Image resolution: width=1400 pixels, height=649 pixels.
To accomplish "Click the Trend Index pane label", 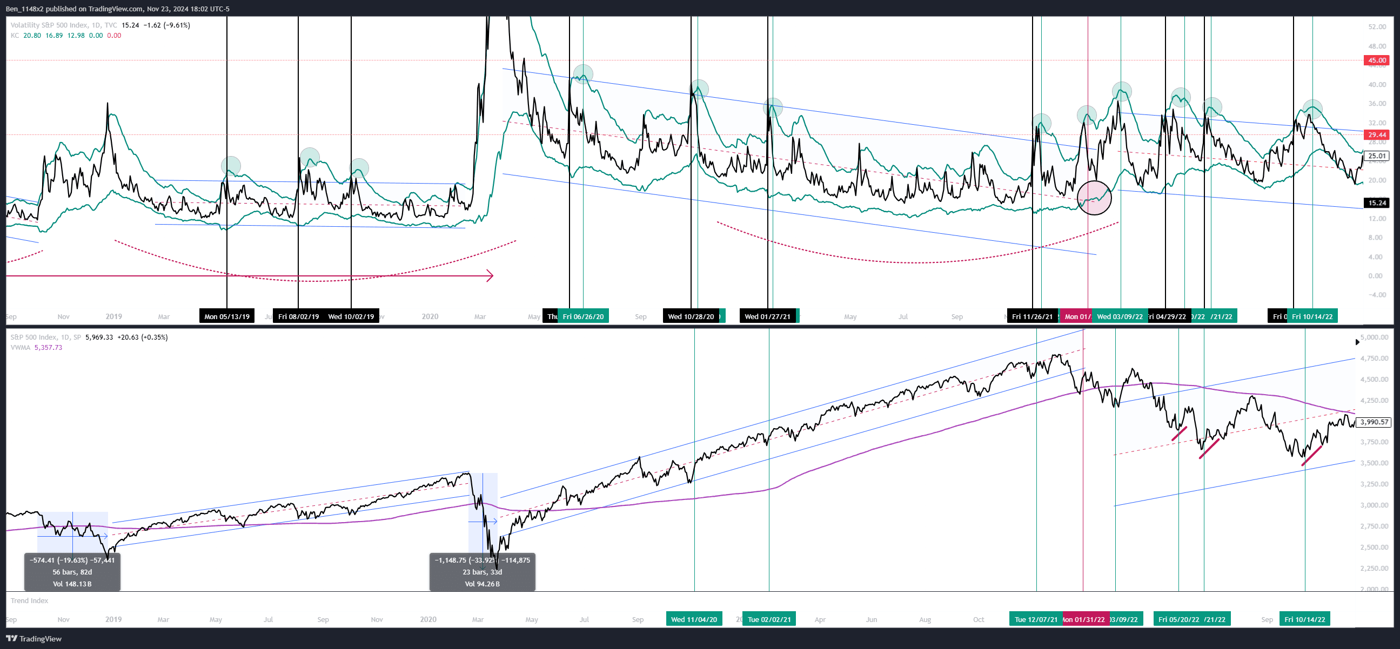I will [x=29, y=600].
